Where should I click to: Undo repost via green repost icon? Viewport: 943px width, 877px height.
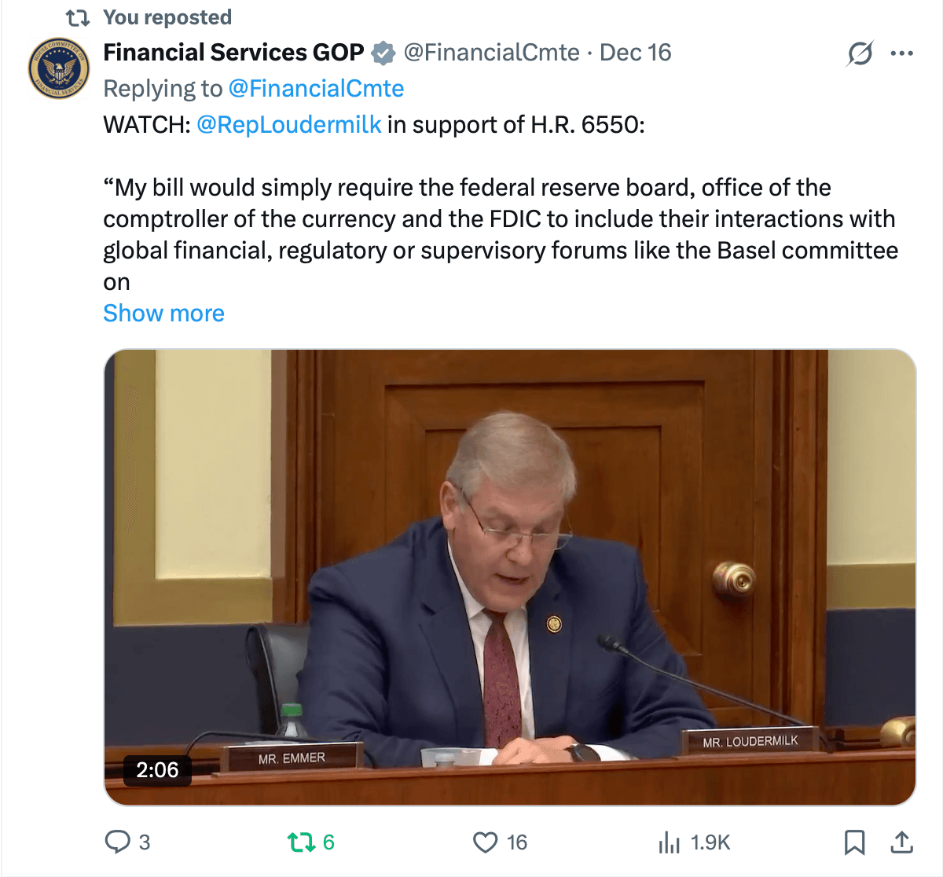click(300, 842)
